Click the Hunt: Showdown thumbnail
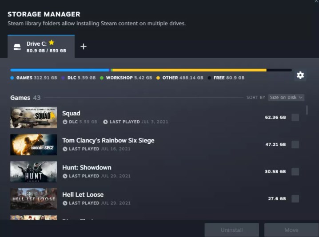 click(x=34, y=172)
